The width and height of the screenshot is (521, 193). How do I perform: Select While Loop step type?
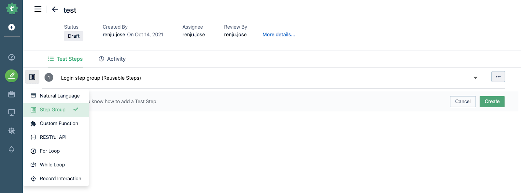pos(56,165)
